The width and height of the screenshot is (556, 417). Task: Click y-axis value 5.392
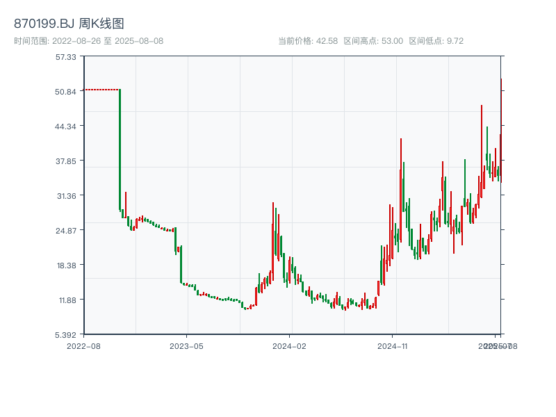pos(65,335)
